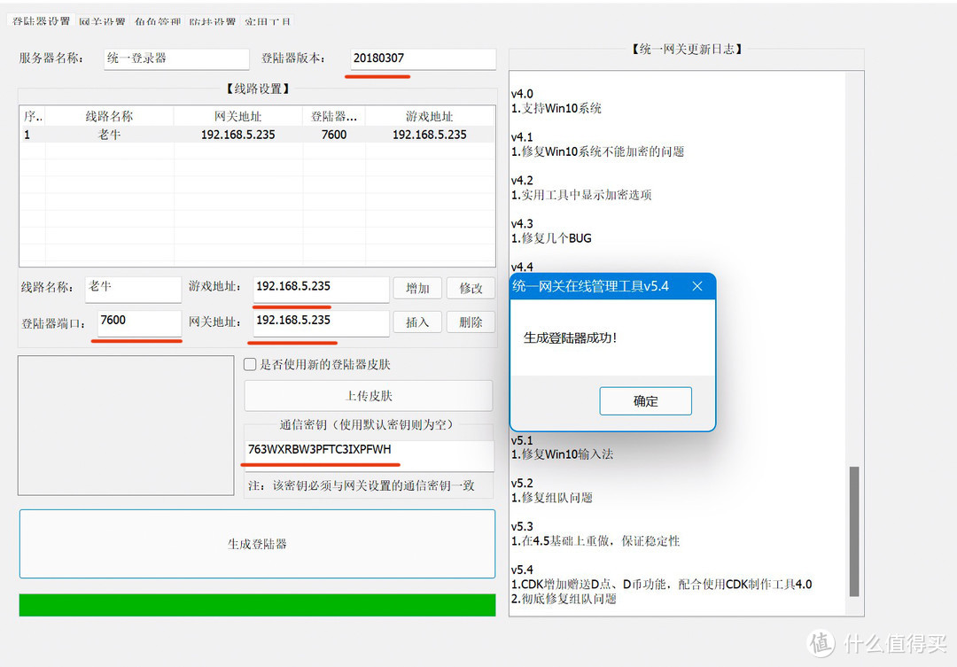Click the 删除 button
The image size is (957, 667).
coord(471,322)
